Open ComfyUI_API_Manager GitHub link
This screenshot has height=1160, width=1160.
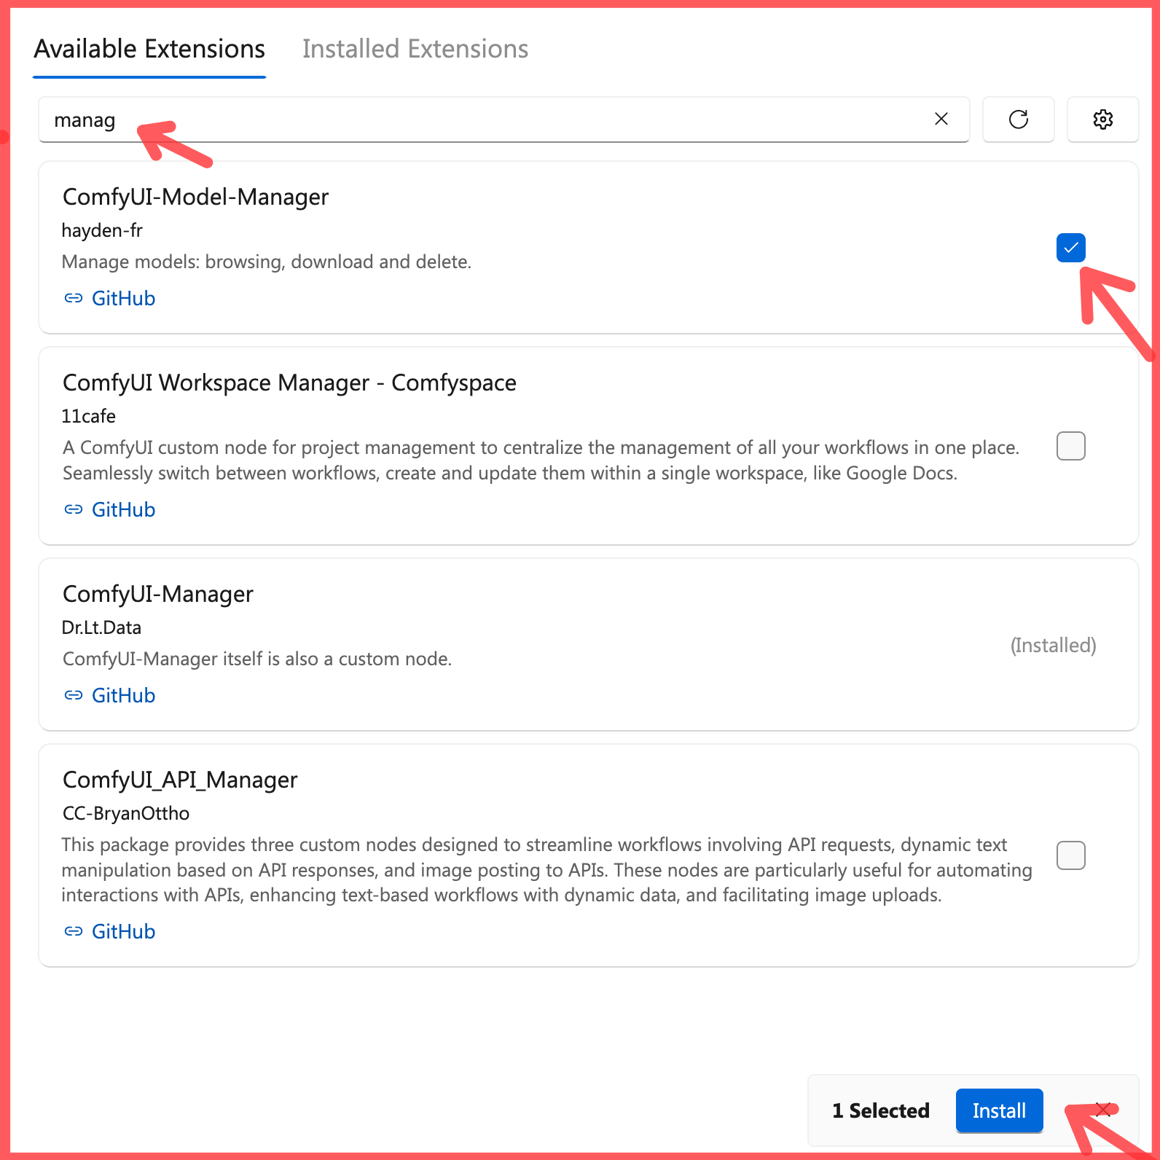coord(123,931)
